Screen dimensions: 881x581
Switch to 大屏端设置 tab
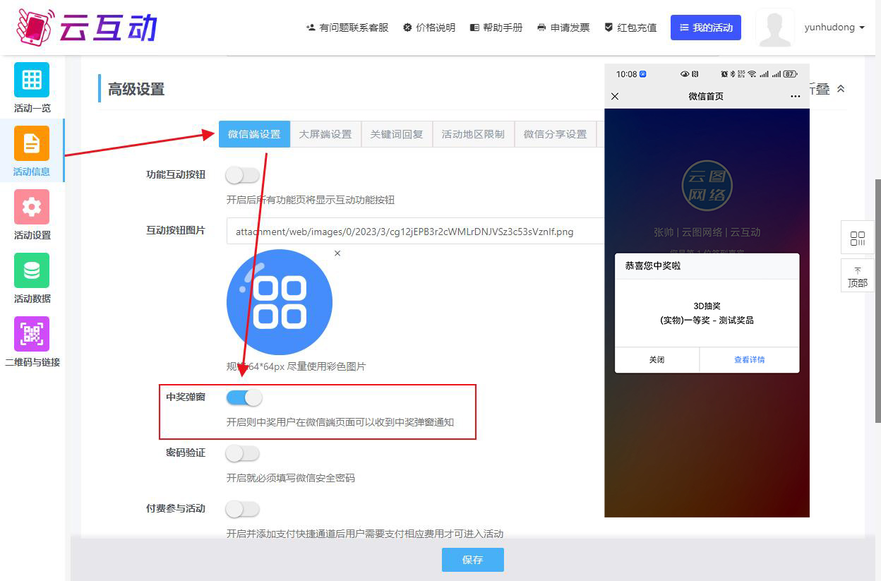pos(325,134)
